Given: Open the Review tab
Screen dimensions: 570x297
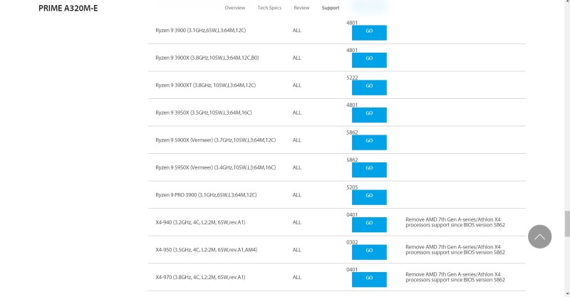Looking at the screenshot, I should click(301, 8).
